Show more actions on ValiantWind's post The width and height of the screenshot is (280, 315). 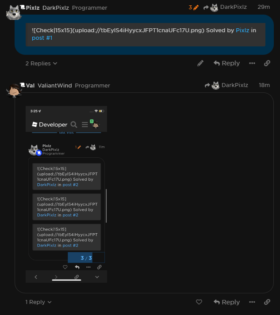(252, 302)
